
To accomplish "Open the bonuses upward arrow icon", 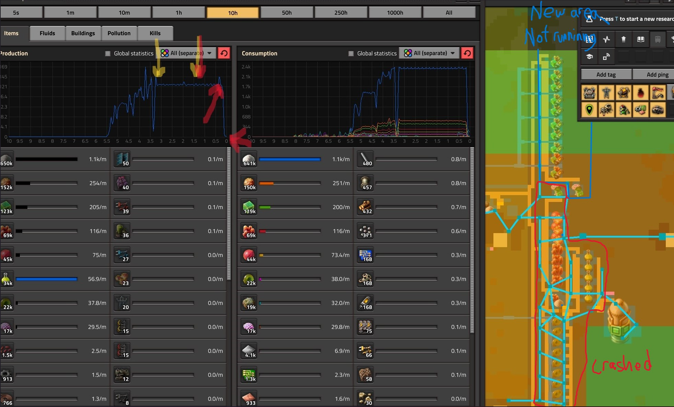I will pos(624,39).
